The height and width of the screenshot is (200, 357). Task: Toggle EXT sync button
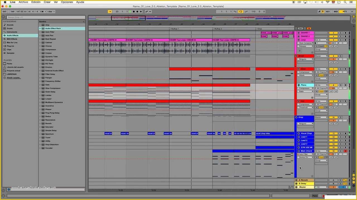click(4, 12)
